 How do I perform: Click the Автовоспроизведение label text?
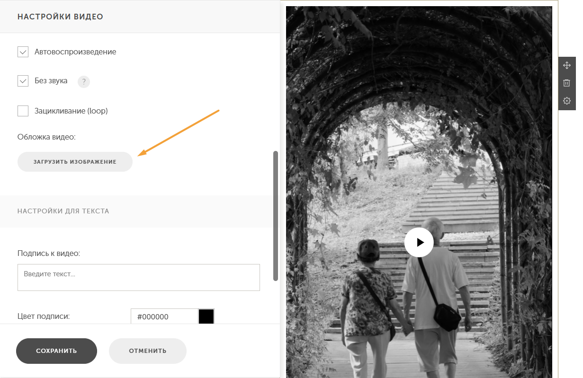tap(75, 52)
